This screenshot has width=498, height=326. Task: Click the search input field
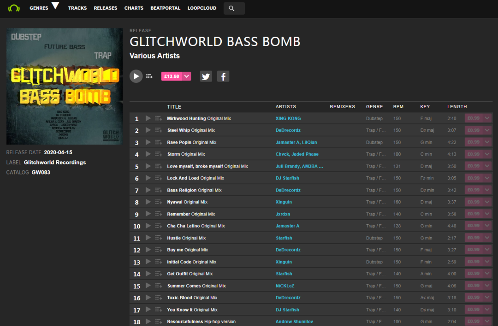pyautogui.click(x=234, y=9)
